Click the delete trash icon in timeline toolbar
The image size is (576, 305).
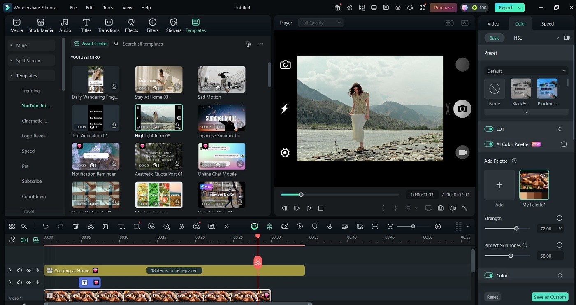76,226
